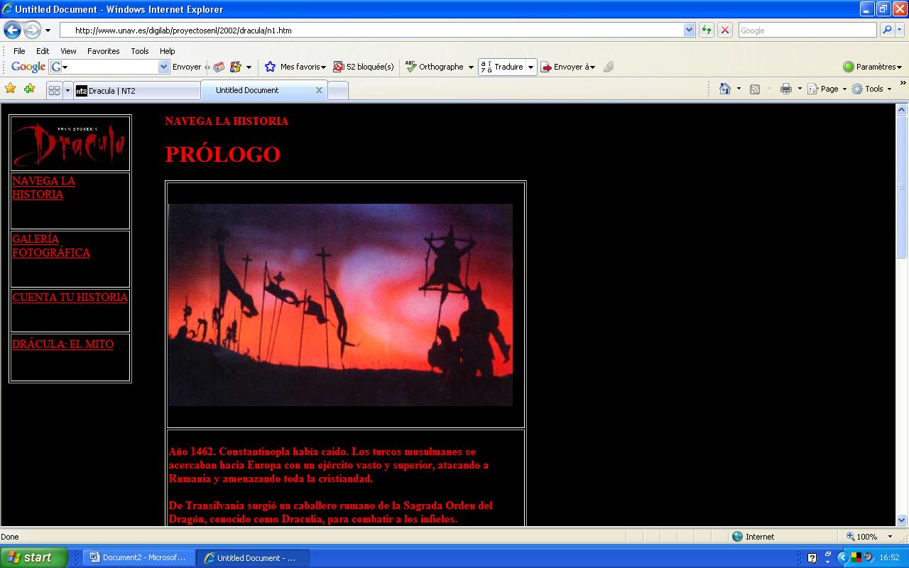
Task: Click the Traduire translate button
Action: click(502, 67)
